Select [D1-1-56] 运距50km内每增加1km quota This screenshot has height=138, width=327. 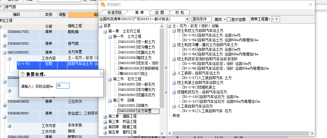click(225, 68)
